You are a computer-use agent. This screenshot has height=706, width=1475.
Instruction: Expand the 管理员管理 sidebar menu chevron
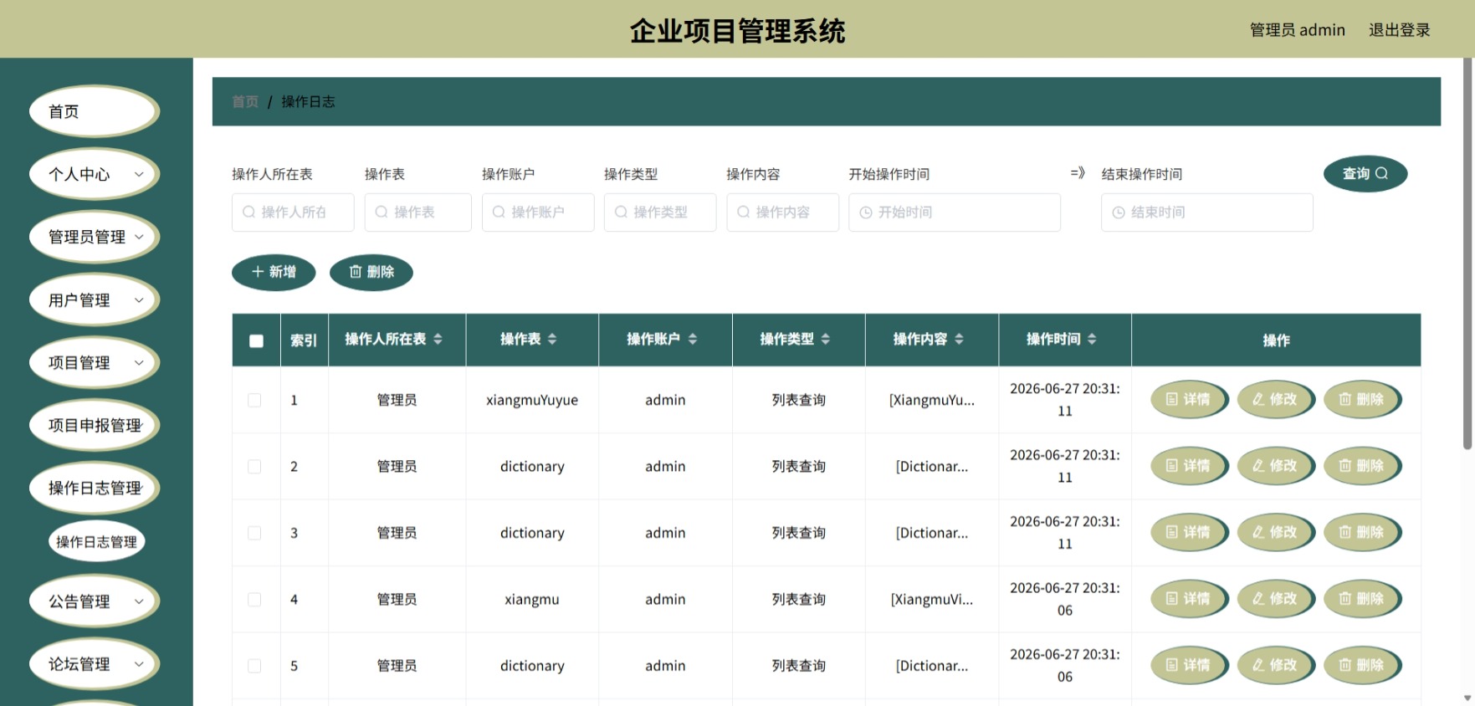(139, 237)
